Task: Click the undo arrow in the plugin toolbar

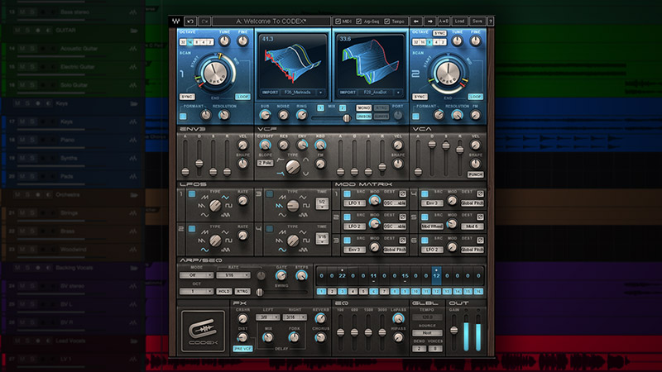Action: 190,21
